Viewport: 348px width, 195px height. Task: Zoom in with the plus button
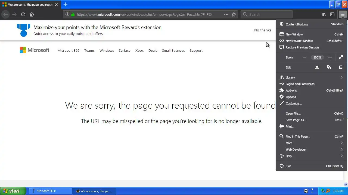point(330,57)
